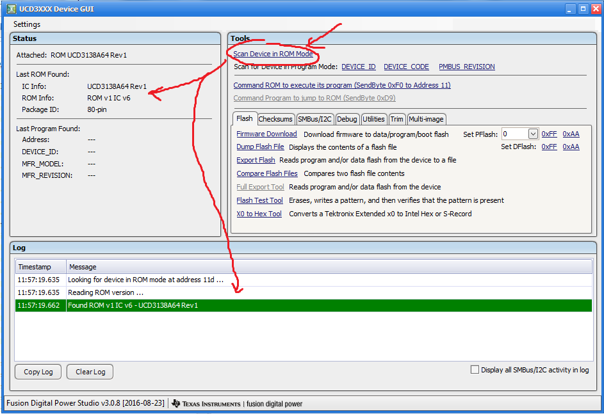Image resolution: width=604 pixels, height=414 pixels.
Task: Open Dump Flash File tool
Action: coord(260,147)
